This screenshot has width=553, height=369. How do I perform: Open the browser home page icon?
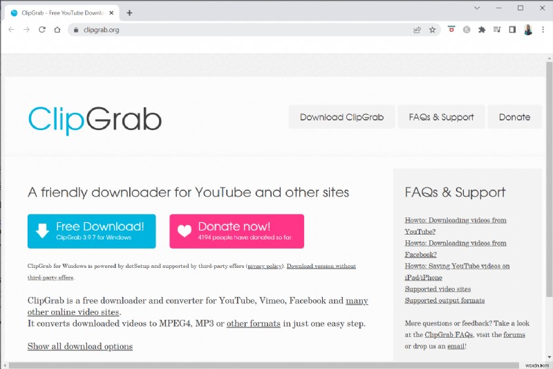[57, 30]
